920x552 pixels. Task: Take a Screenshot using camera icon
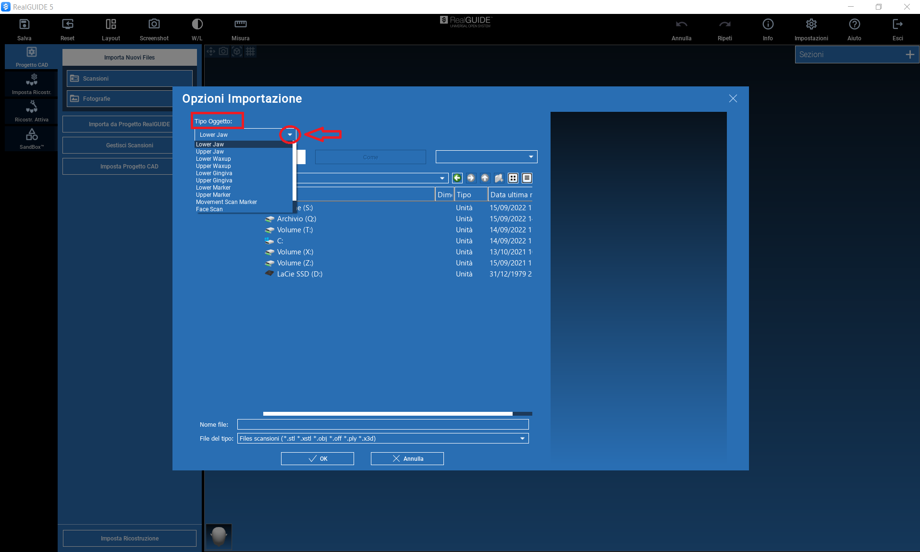(154, 24)
